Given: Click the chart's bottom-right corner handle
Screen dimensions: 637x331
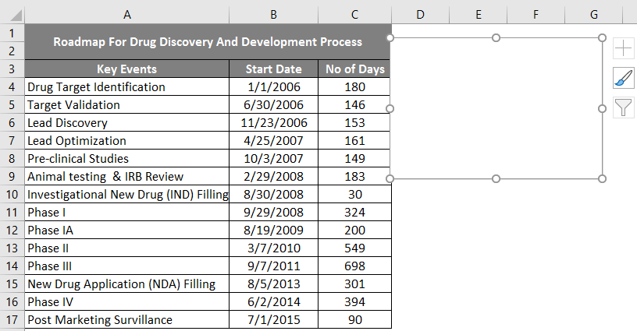Looking at the screenshot, I should [602, 179].
